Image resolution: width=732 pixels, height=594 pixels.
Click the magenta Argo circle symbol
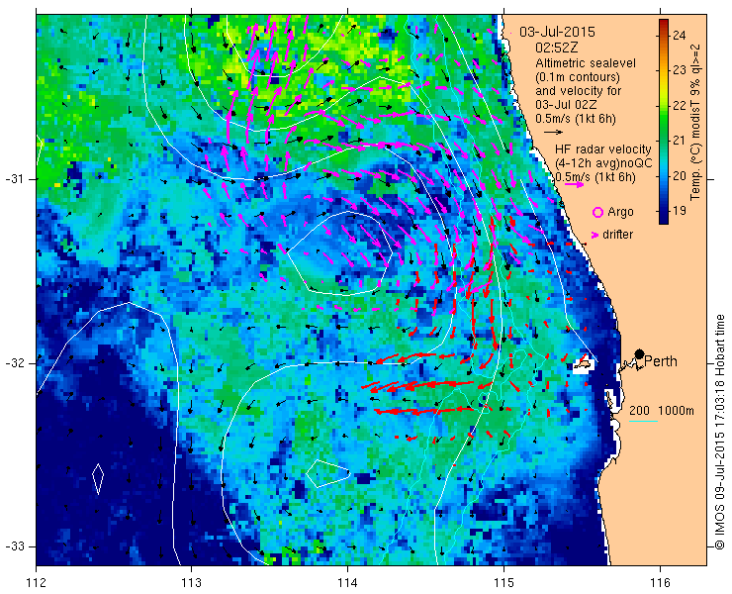pos(597,212)
